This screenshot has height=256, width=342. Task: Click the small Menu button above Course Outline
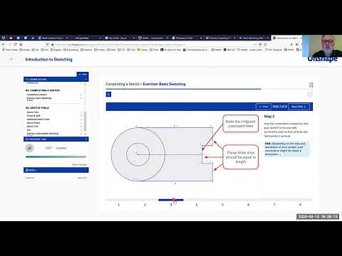pyautogui.click(x=83, y=75)
